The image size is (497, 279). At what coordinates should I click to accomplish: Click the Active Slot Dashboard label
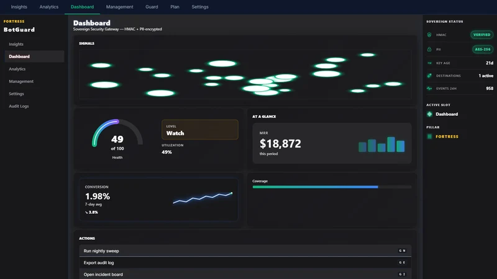pos(447,114)
